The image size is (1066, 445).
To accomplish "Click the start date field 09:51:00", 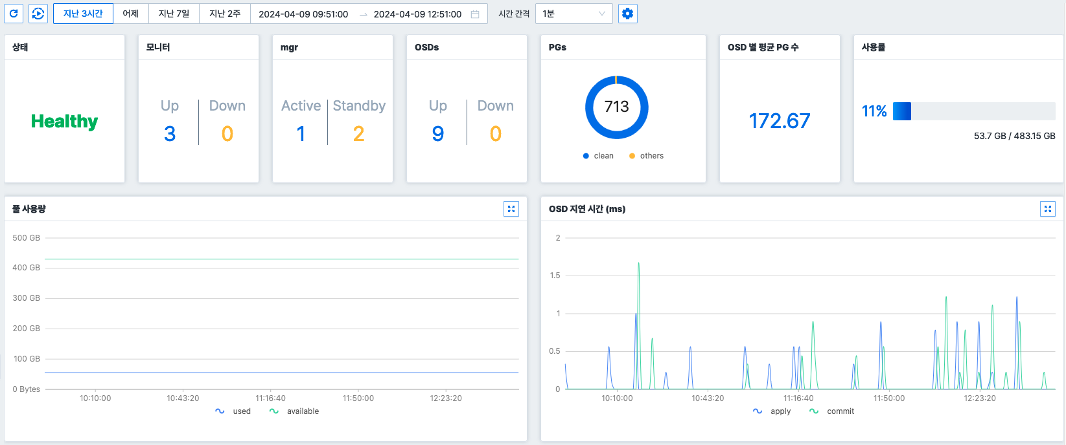I will pyautogui.click(x=303, y=14).
